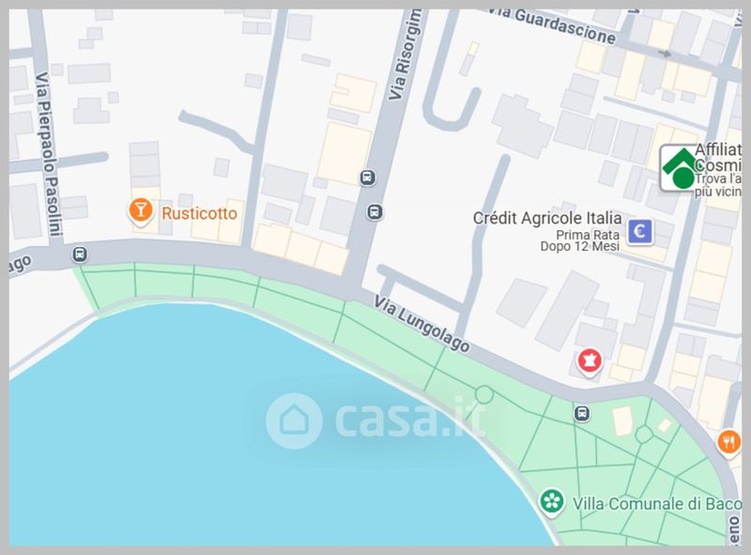The height and width of the screenshot is (555, 751).
Task: Select the red pharmacy marker
Action: click(x=590, y=362)
